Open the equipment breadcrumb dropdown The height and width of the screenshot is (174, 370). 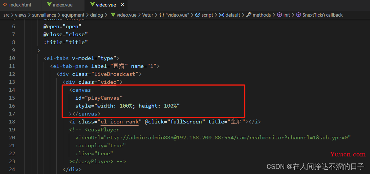(x=73, y=15)
